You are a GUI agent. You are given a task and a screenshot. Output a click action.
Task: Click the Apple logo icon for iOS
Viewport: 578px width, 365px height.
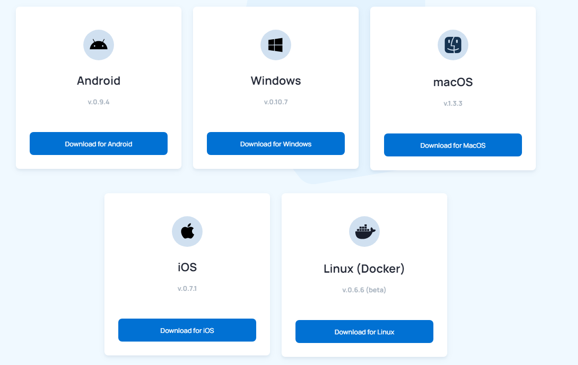click(x=187, y=232)
